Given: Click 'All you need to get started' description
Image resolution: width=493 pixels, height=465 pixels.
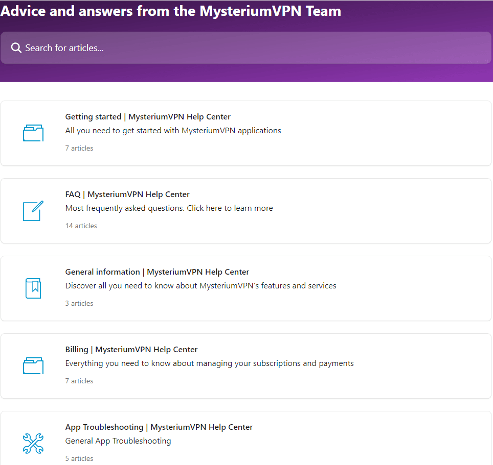Looking at the screenshot, I should (x=173, y=131).
